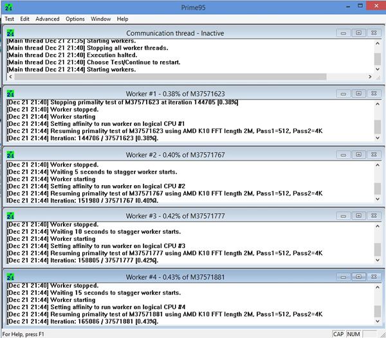This screenshot has height=338, width=386.
Task: Click scroll down arrow in Worker #4
Action: pyautogui.click(x=378, y=321)
